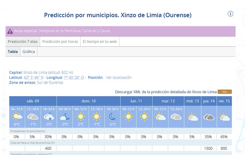
Task: Click the Descargar XML de la predicción detallada link
Action: [166, 92]
